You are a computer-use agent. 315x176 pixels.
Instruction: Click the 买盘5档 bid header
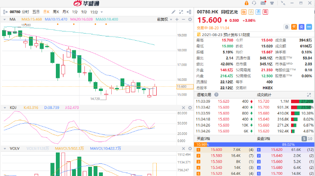coord(203,139)
